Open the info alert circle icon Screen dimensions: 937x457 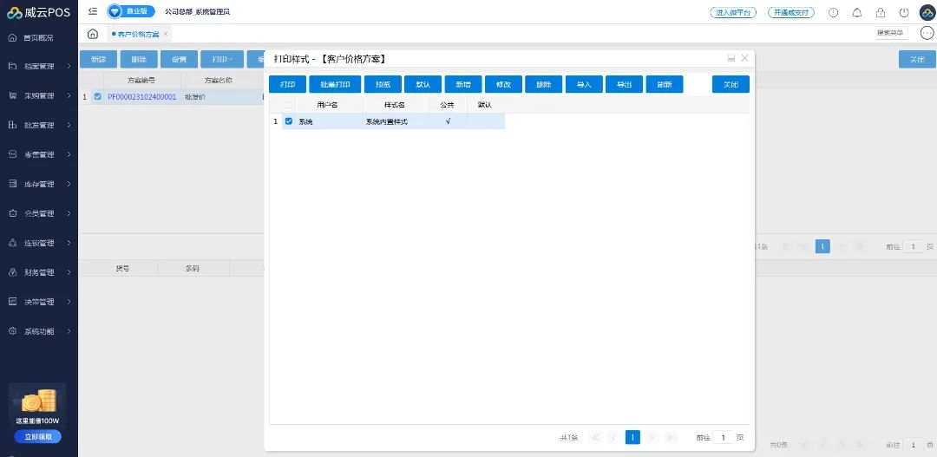[834, 13]
